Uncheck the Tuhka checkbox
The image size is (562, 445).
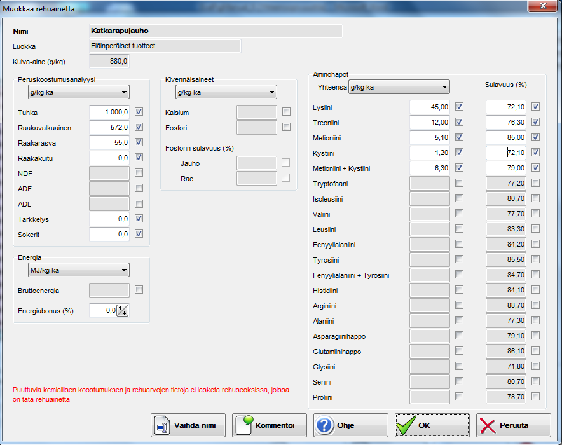pyautogui.click(x=139, y=112)
